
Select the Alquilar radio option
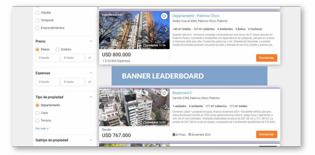(38, 13)
